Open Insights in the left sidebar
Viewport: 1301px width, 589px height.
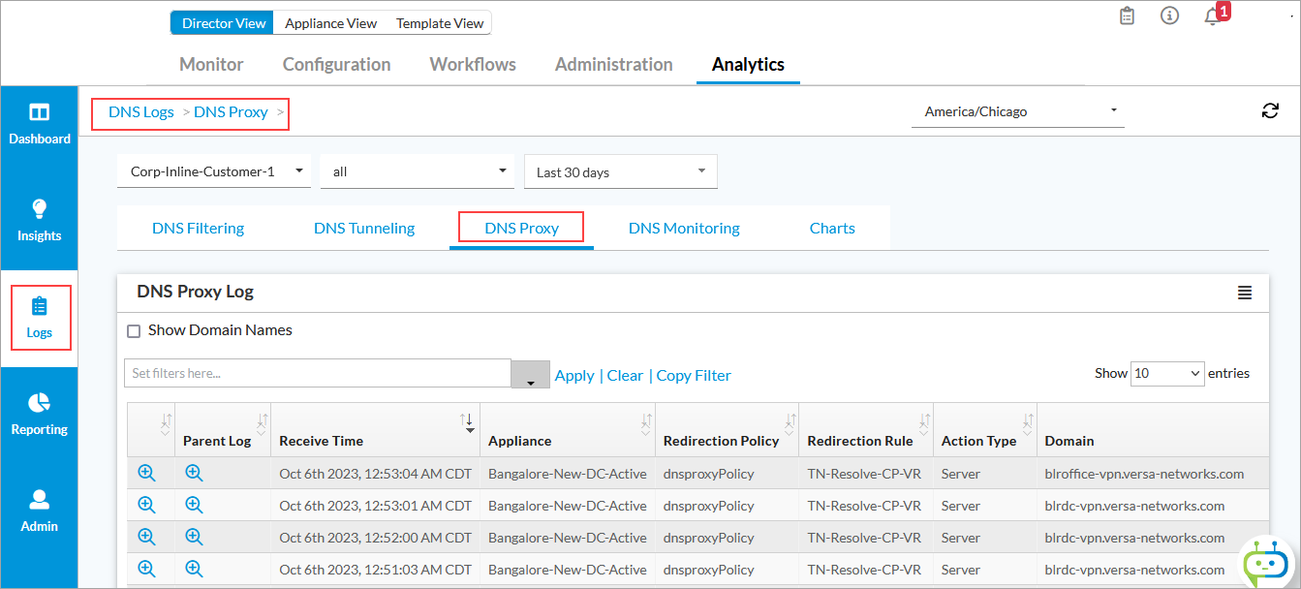(x=39, y=221)
